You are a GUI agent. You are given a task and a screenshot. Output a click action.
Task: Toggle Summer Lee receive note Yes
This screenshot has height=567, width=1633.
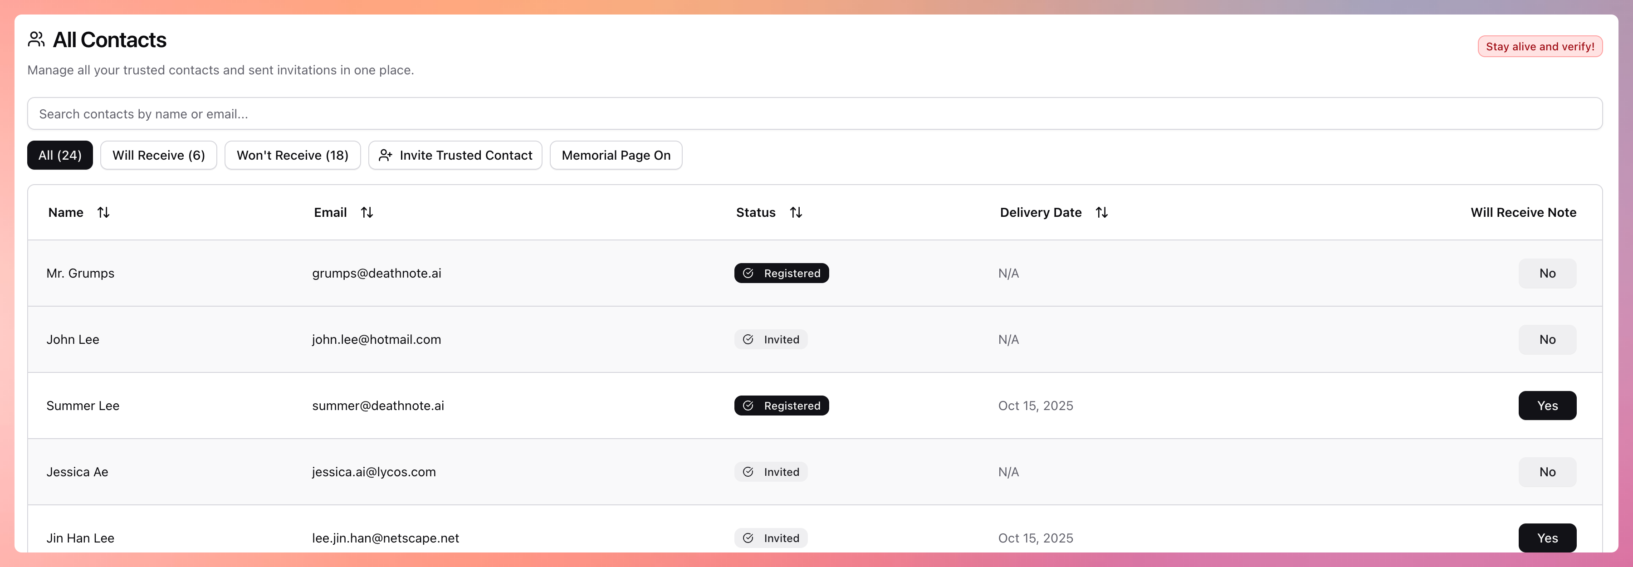tap(1546, 405)
